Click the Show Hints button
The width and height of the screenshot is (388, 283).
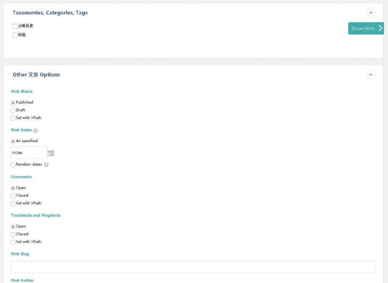[x=366, y=28]
